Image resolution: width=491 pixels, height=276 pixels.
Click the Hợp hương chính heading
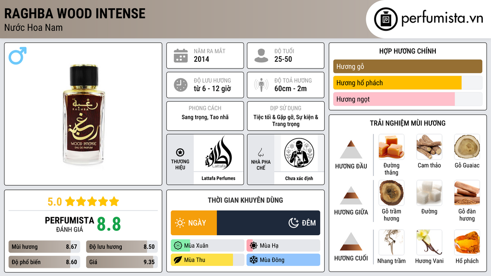(408, 51)
